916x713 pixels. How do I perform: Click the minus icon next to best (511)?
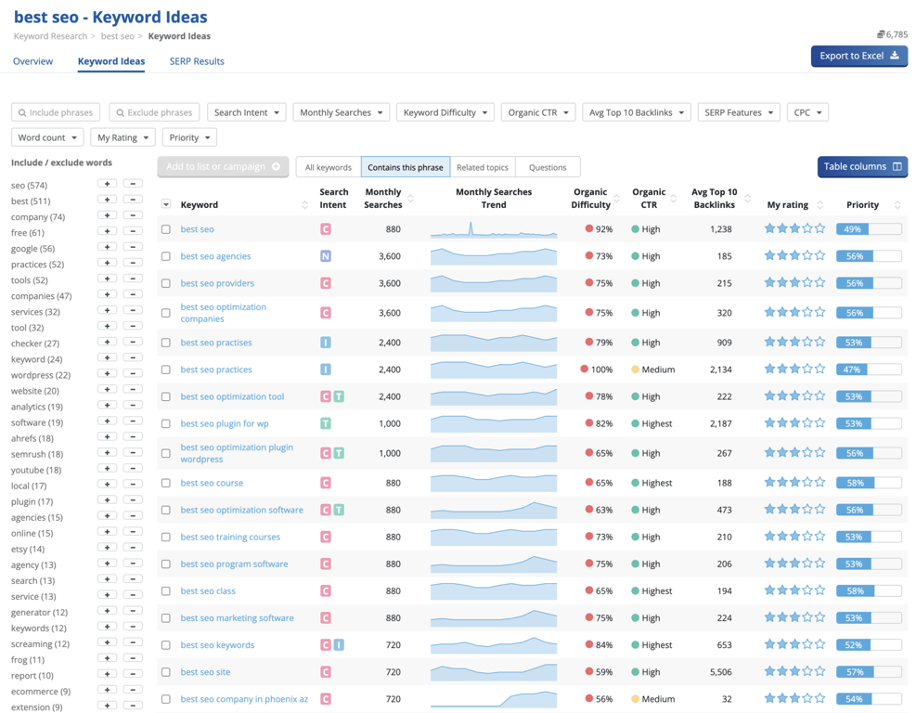point(133,200)
